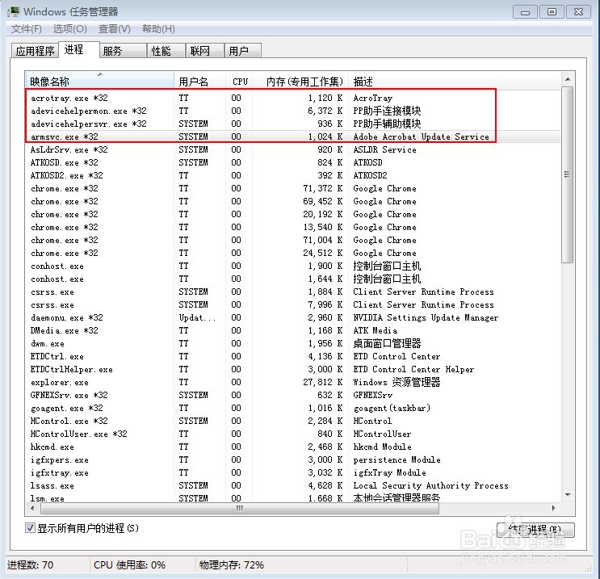Image resolution: width=600 pixels, height=579 pixels.
Task: Select the ETDCtrlHelper.exe process
Action: coord(292,370)
